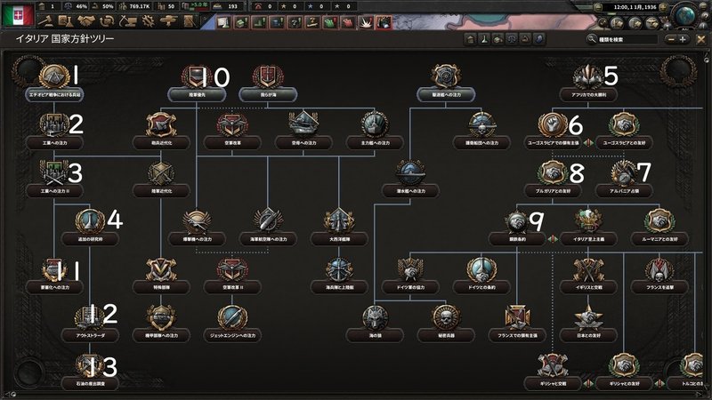Toggle the last blue focus filter icon
This screenshot has width=712, height=400.
(x=538, y=39)
